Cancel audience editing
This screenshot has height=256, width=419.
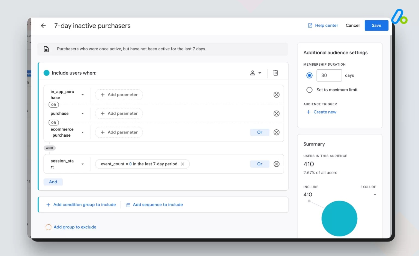(352, 25)
